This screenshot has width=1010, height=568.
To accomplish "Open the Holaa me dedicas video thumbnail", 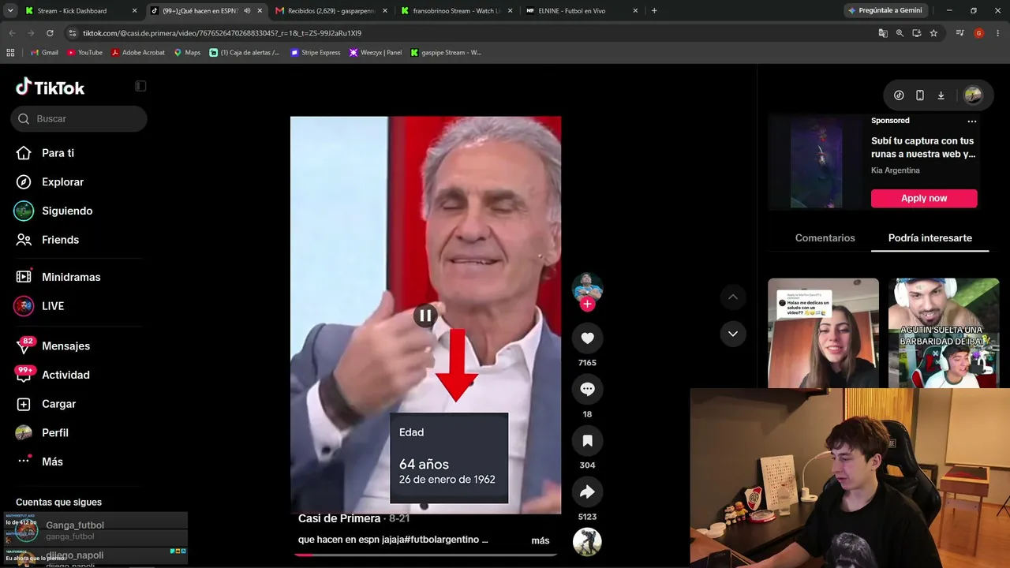I will click(823, 333).
